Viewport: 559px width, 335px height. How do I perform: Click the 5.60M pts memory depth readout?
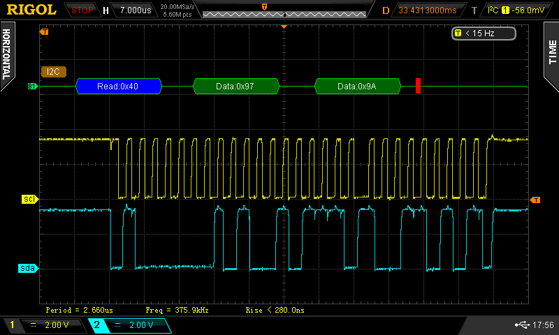(177, 15)
